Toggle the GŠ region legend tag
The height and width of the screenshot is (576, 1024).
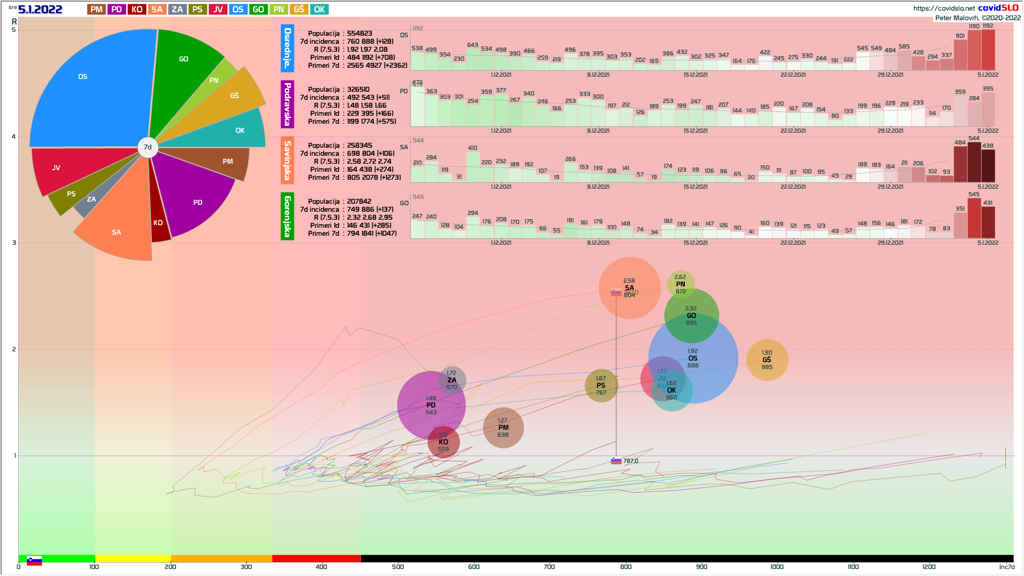299,10
